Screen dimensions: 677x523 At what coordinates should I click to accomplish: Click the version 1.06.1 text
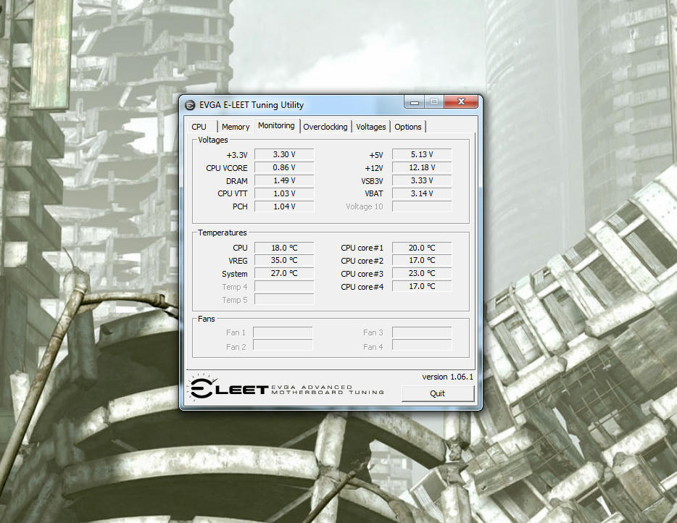447,377
